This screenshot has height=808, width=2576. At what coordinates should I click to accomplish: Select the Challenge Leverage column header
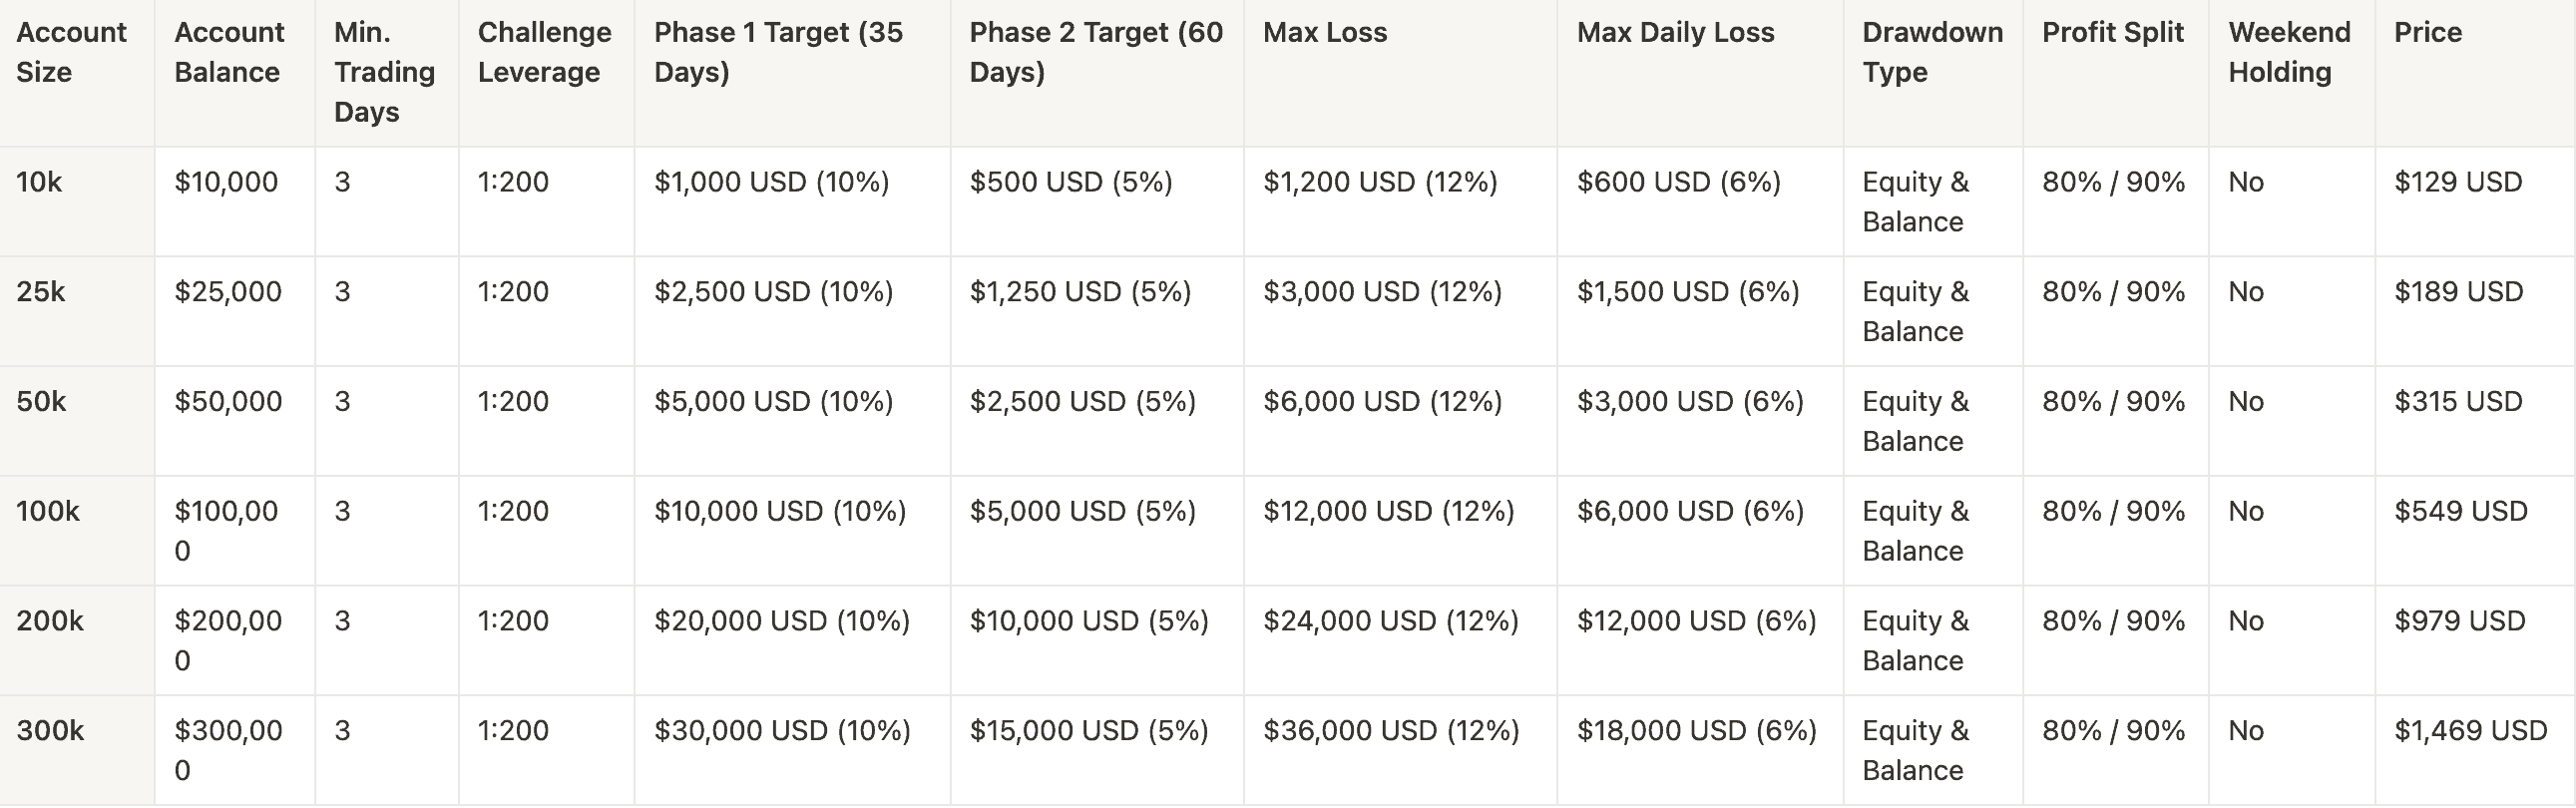(544, 52)
